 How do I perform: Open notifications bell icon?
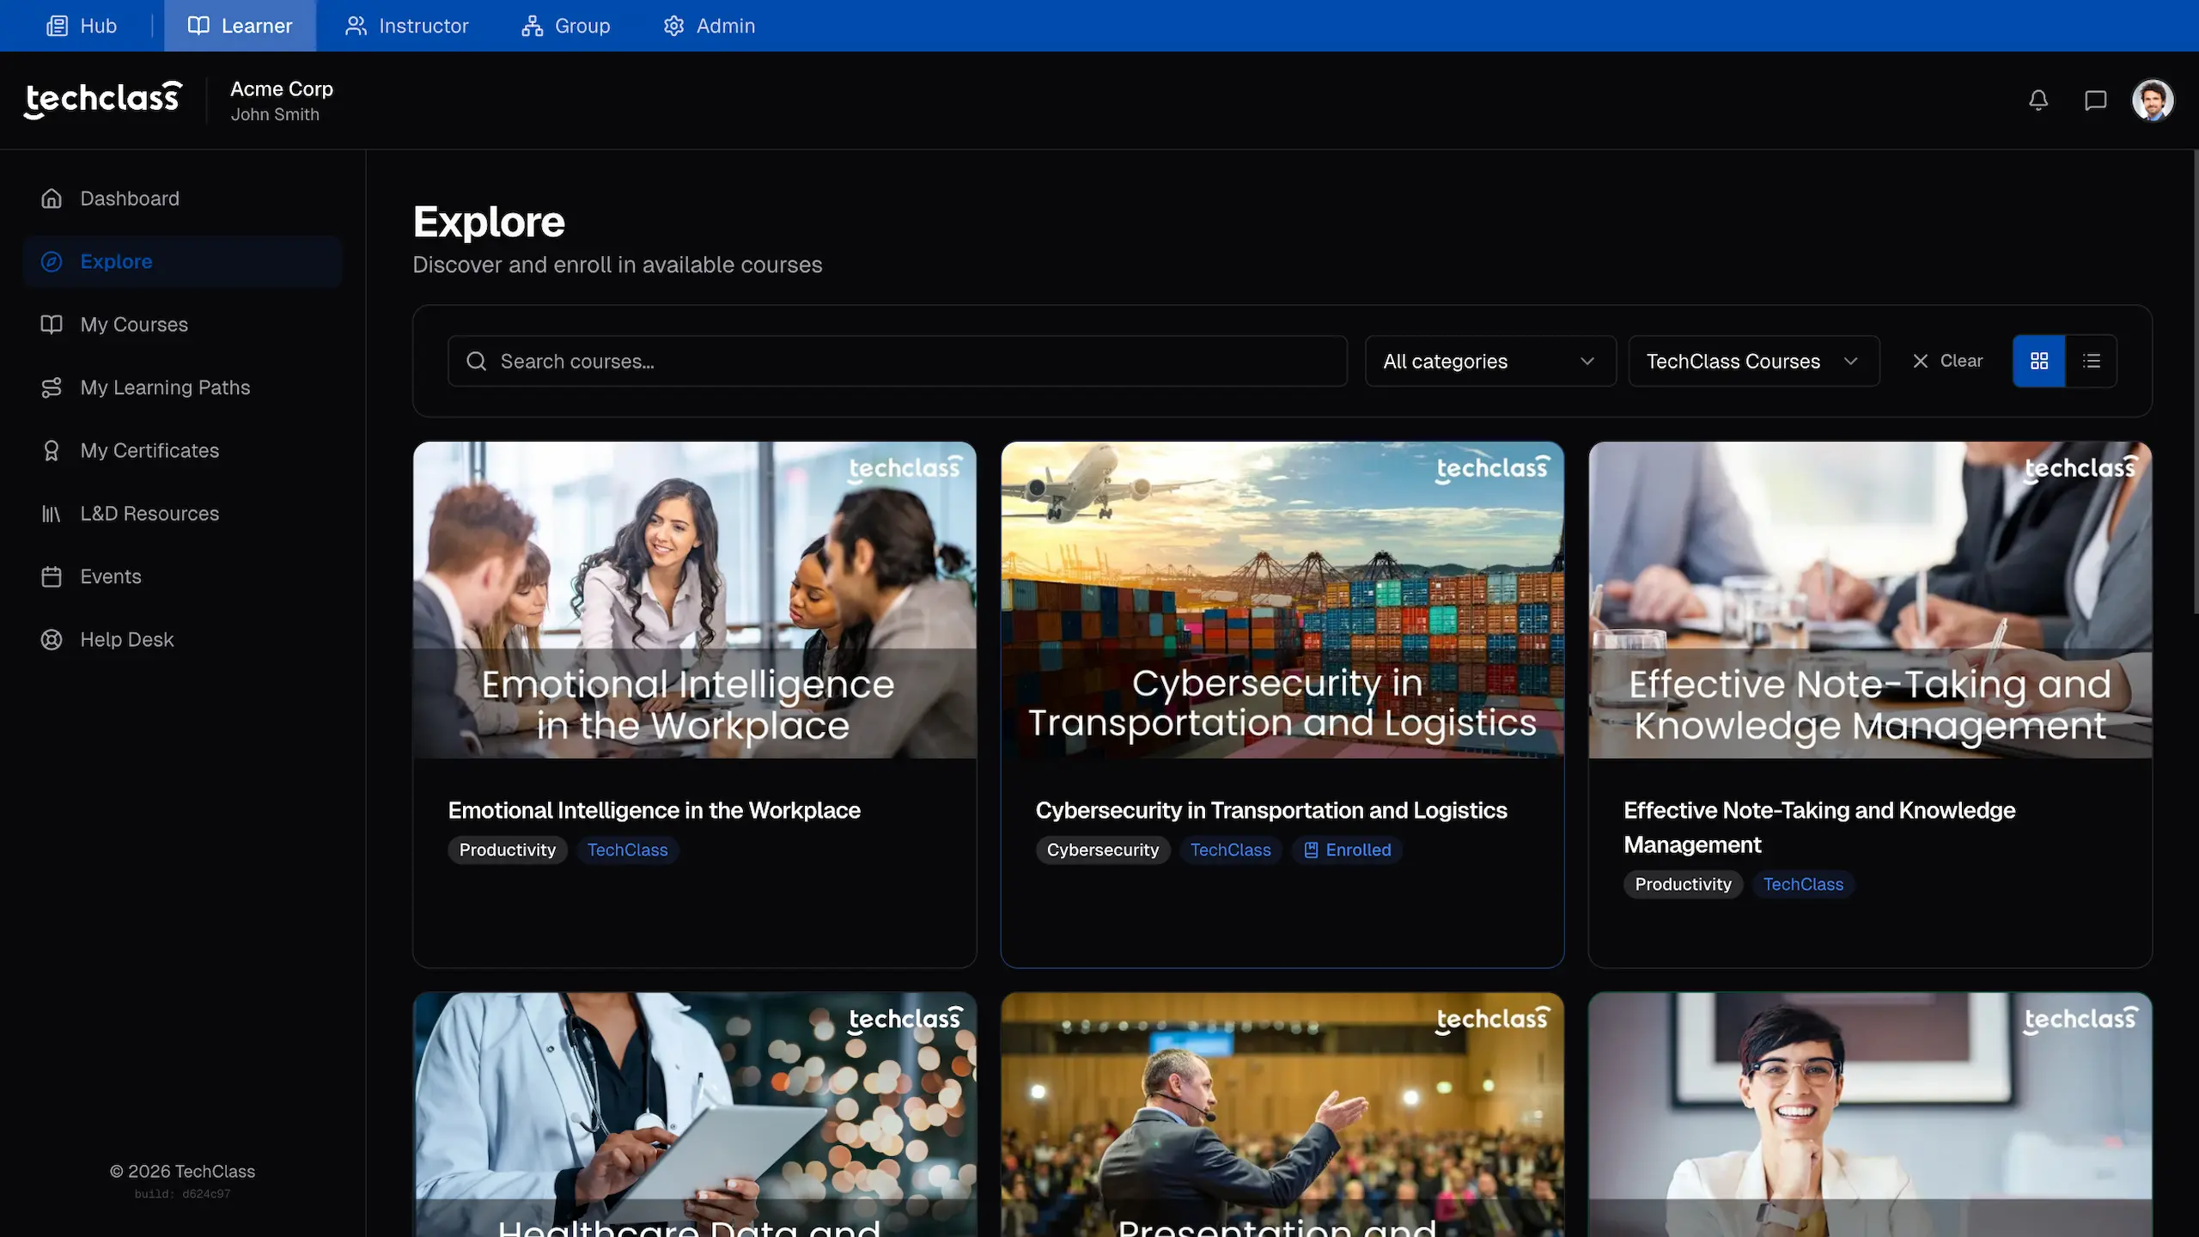pyautogui.click(x=2038, y=101)
